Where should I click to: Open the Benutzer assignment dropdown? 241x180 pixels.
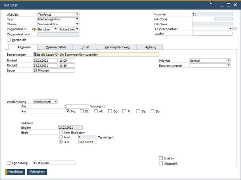pyautogui.click(x=47, y=29)
